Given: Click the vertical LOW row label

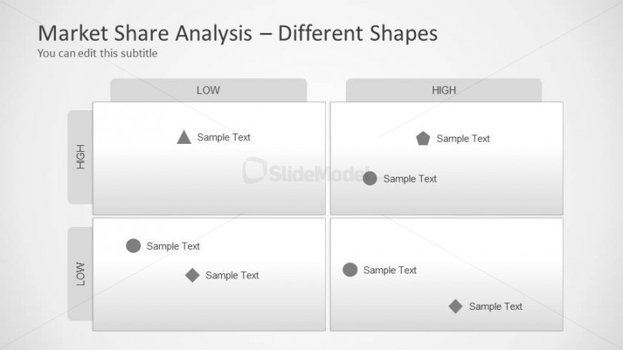Looking at the screenshot, I should (x=80, y=273).
